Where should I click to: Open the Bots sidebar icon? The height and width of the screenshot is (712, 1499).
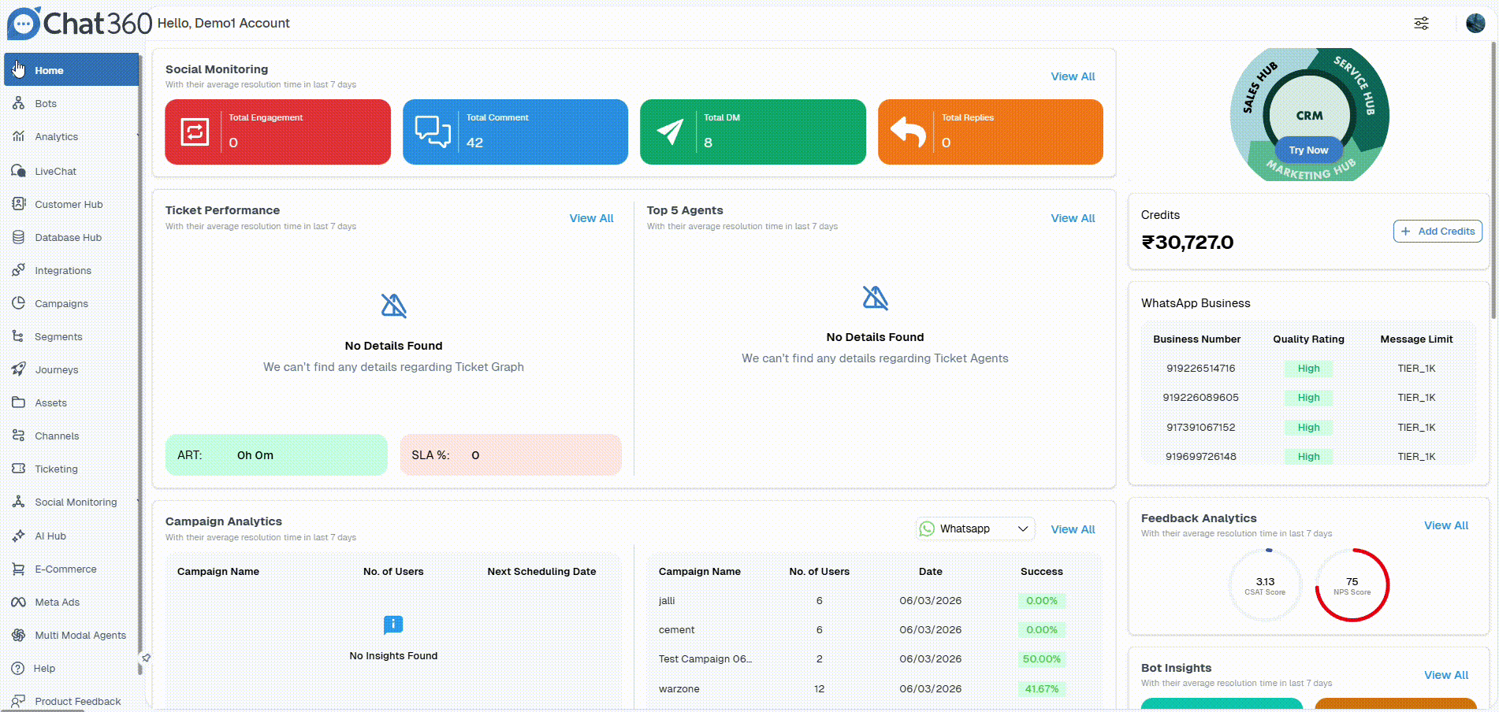[18, 103]
